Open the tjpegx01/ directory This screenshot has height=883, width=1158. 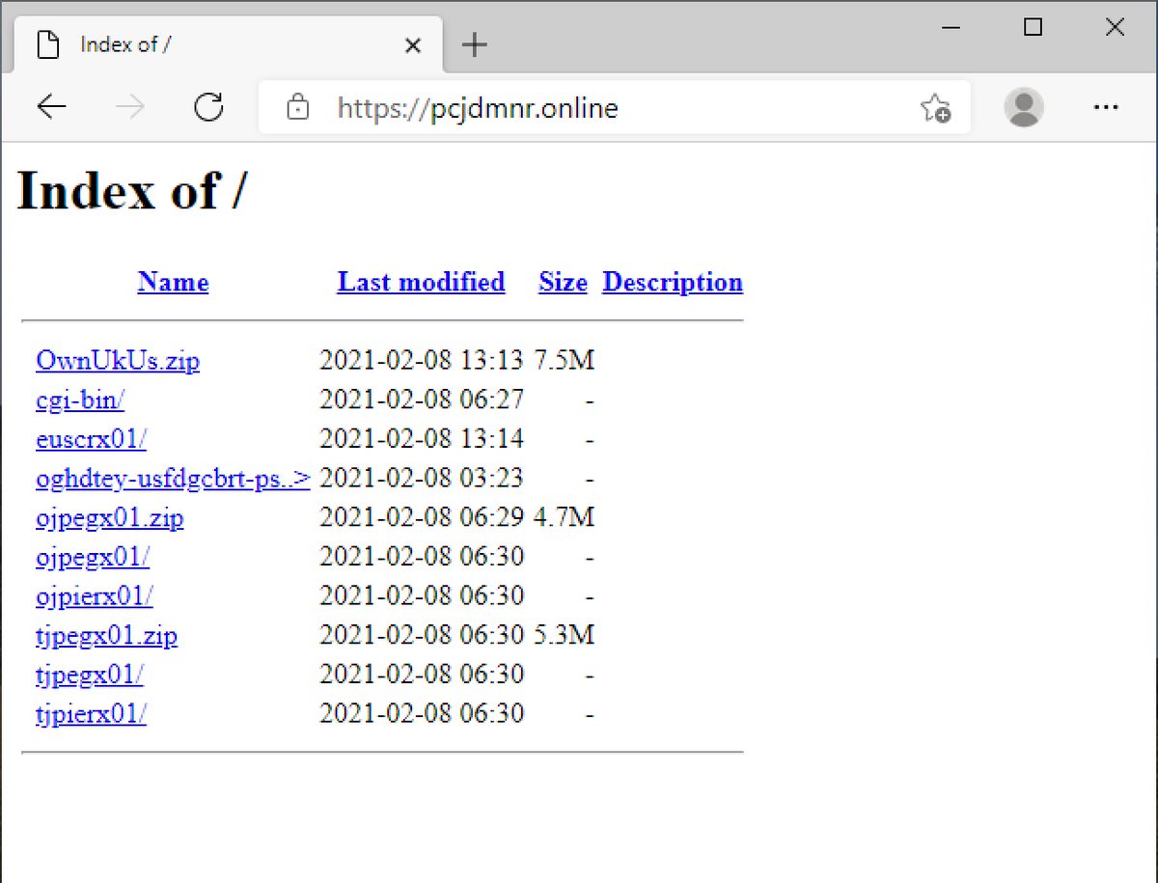(x=90, y=675)
